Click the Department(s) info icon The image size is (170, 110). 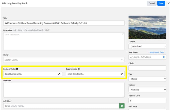[79, 69]
